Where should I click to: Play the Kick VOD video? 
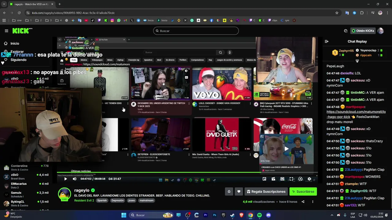coord(66,179)
